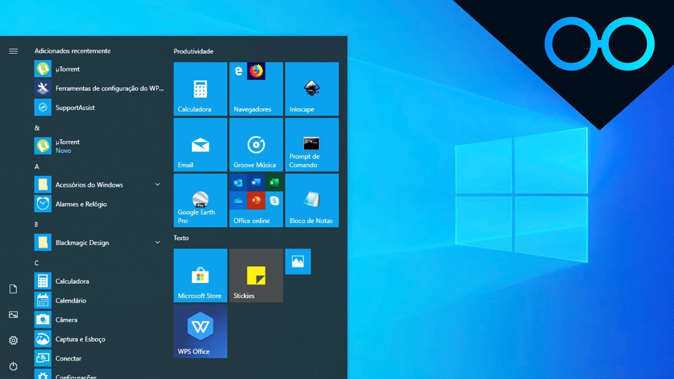
Task: Launch SupportAssist from the list
Action: (99, 107)
